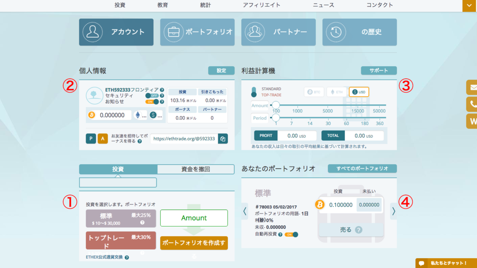Open the コンタクト menu item
Viewport: 477px width, 268px height.
click(379, 5)
